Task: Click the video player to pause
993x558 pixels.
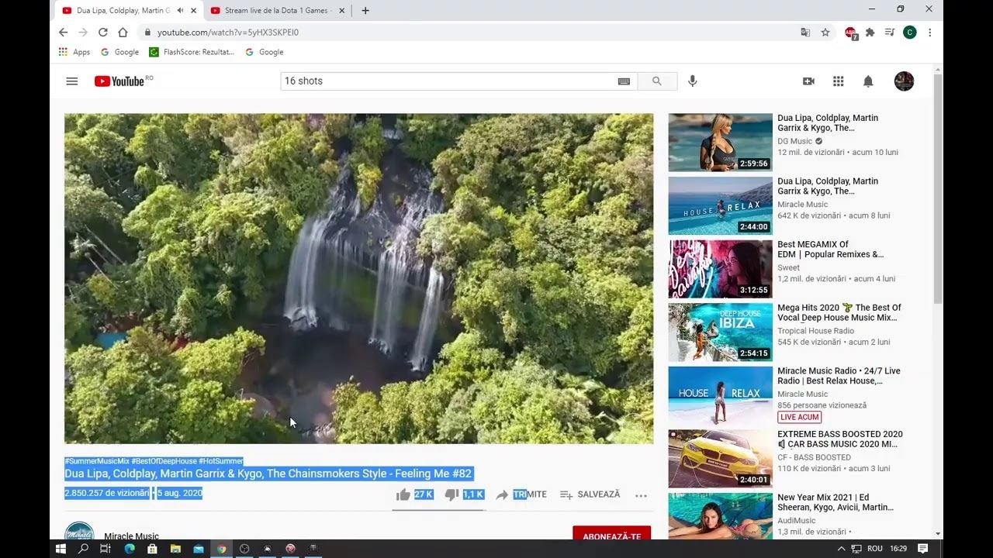Action: click(x=358, y=279)
